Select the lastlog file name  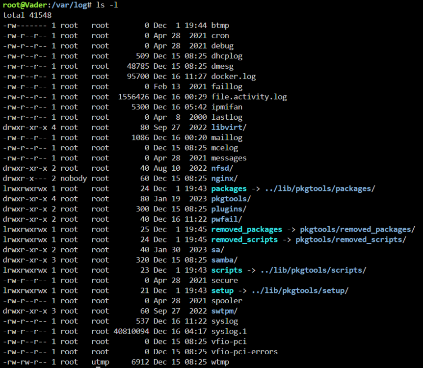(x=227, y=118)
